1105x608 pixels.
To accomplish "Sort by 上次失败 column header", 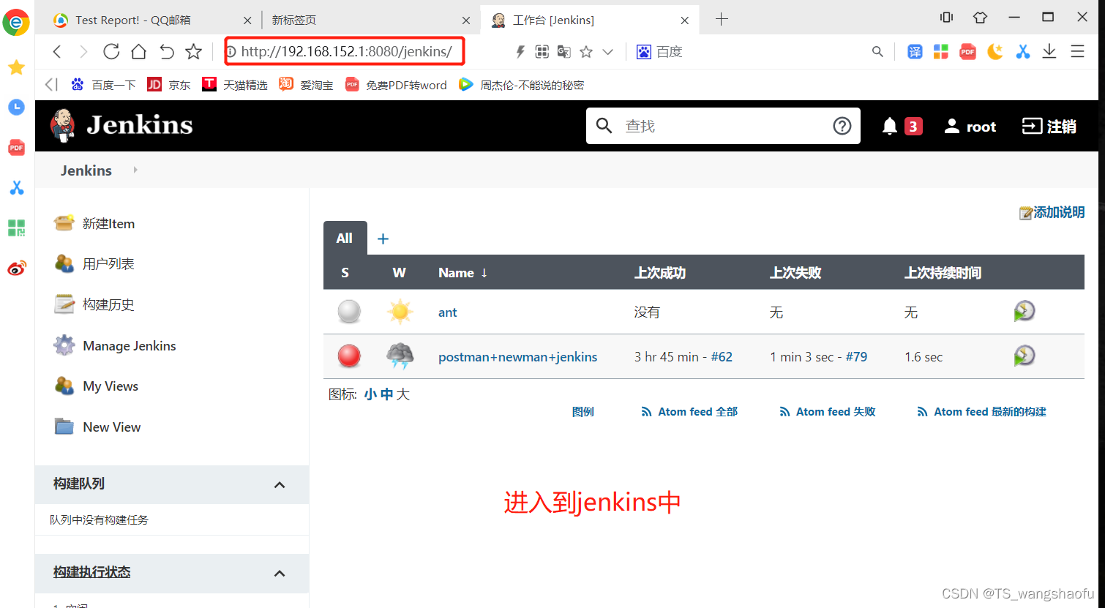I will [x=795, y=273].
